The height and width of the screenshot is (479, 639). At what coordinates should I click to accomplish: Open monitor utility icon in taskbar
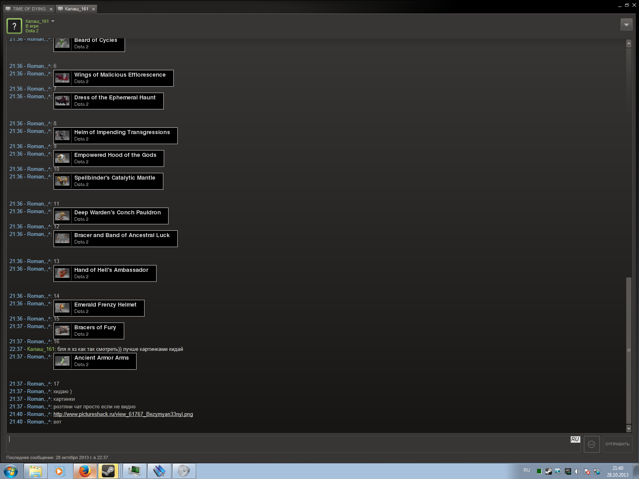pos(134,471)
